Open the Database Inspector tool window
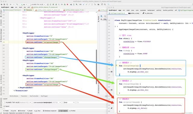Viewport: 193px width, 114px height. pos(50,111)
